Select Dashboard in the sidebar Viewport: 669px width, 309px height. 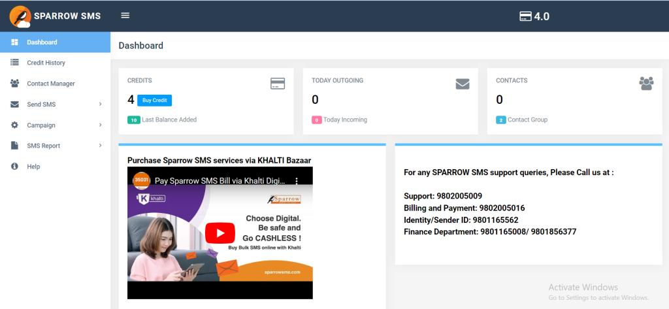click(55, 42)
